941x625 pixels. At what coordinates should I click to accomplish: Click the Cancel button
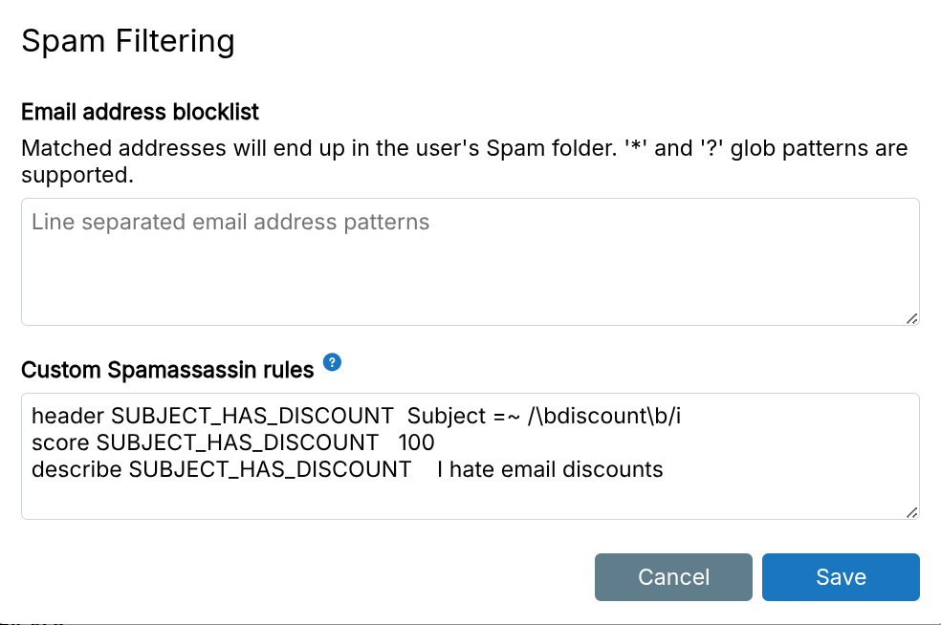point(673,576)
